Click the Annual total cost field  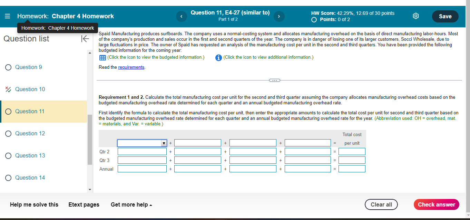pos(352,169)
